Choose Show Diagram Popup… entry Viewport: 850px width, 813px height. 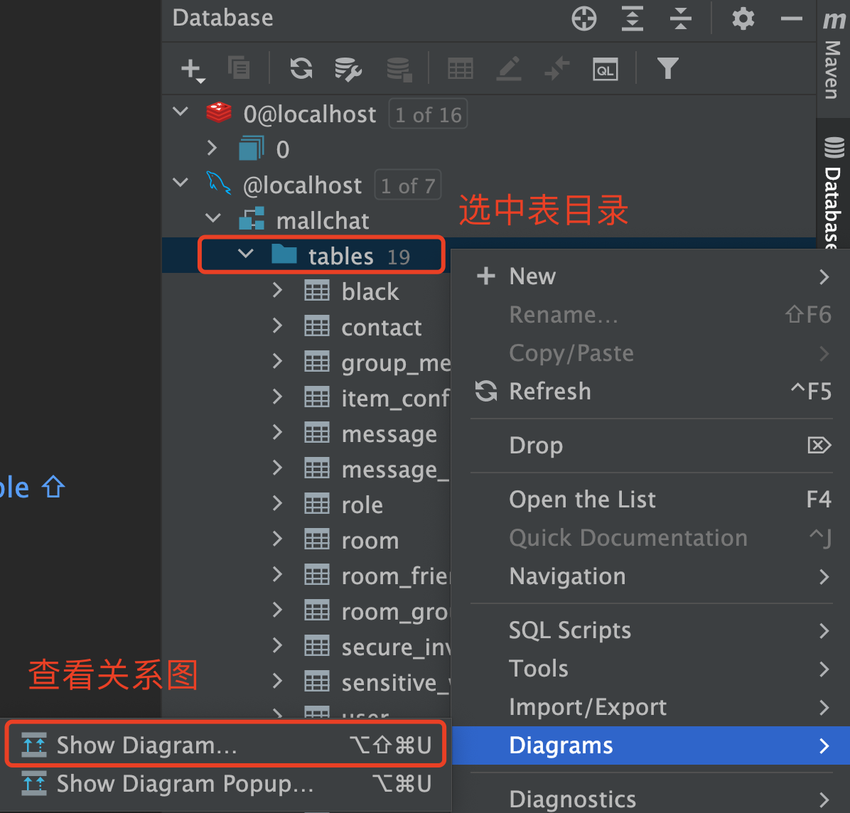pyautogui.click(x=225, y=784)
